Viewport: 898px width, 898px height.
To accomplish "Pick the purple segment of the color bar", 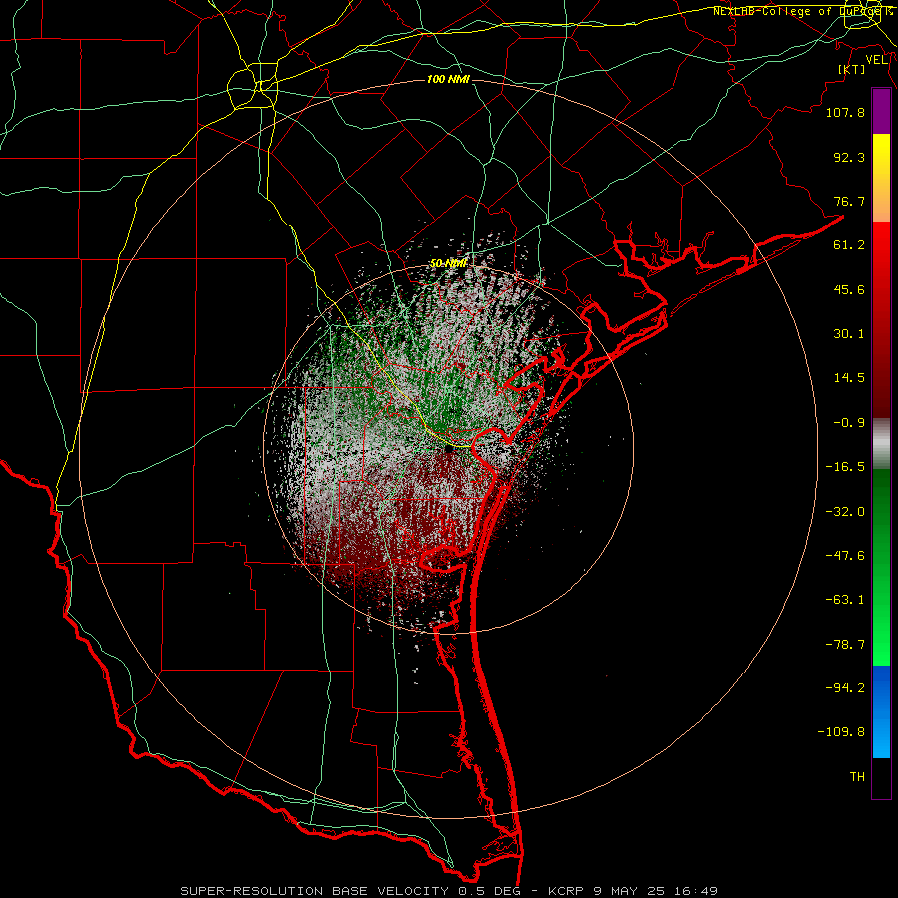I will 881,111.
